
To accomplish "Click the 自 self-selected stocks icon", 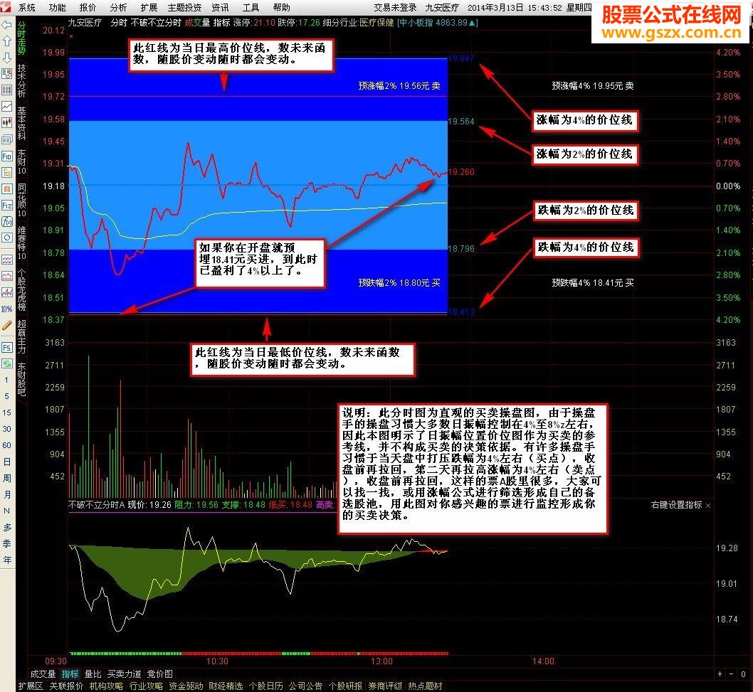I will pyautogui.click(x=6, y=189).
